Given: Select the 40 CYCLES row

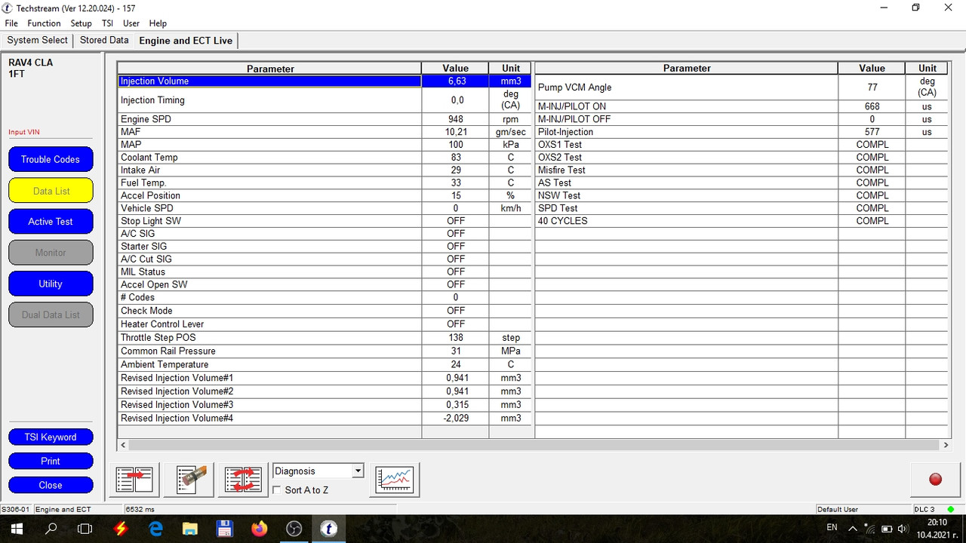Looking at the screenshot, I should coord(742,221).
